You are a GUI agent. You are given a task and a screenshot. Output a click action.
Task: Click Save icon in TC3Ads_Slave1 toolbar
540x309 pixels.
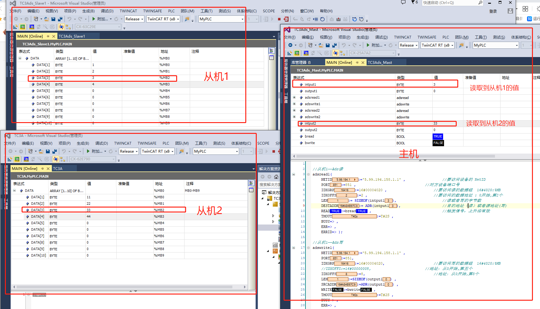(x=53, y=19)
